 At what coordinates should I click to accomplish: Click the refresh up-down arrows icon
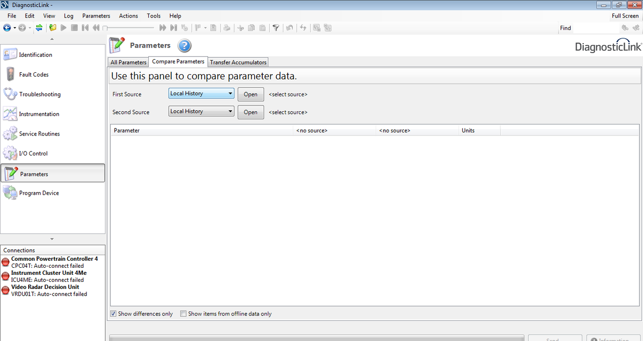pos(303,28)
